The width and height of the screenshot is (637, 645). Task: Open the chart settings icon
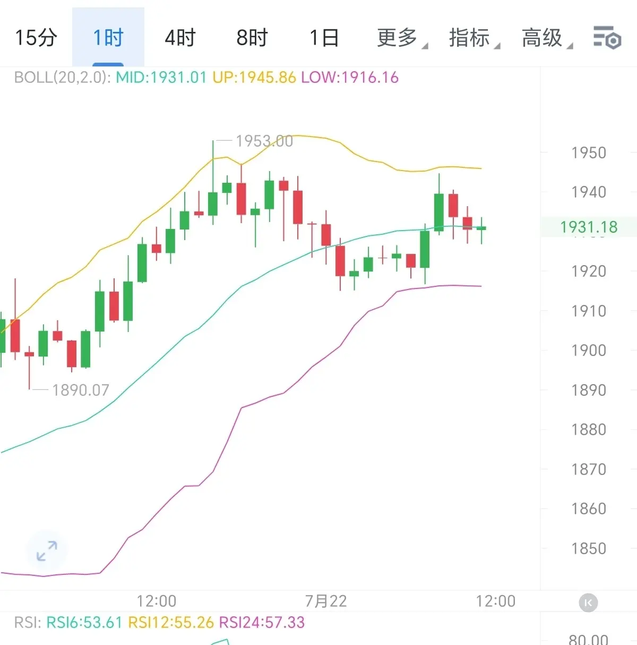click(607, 38)
